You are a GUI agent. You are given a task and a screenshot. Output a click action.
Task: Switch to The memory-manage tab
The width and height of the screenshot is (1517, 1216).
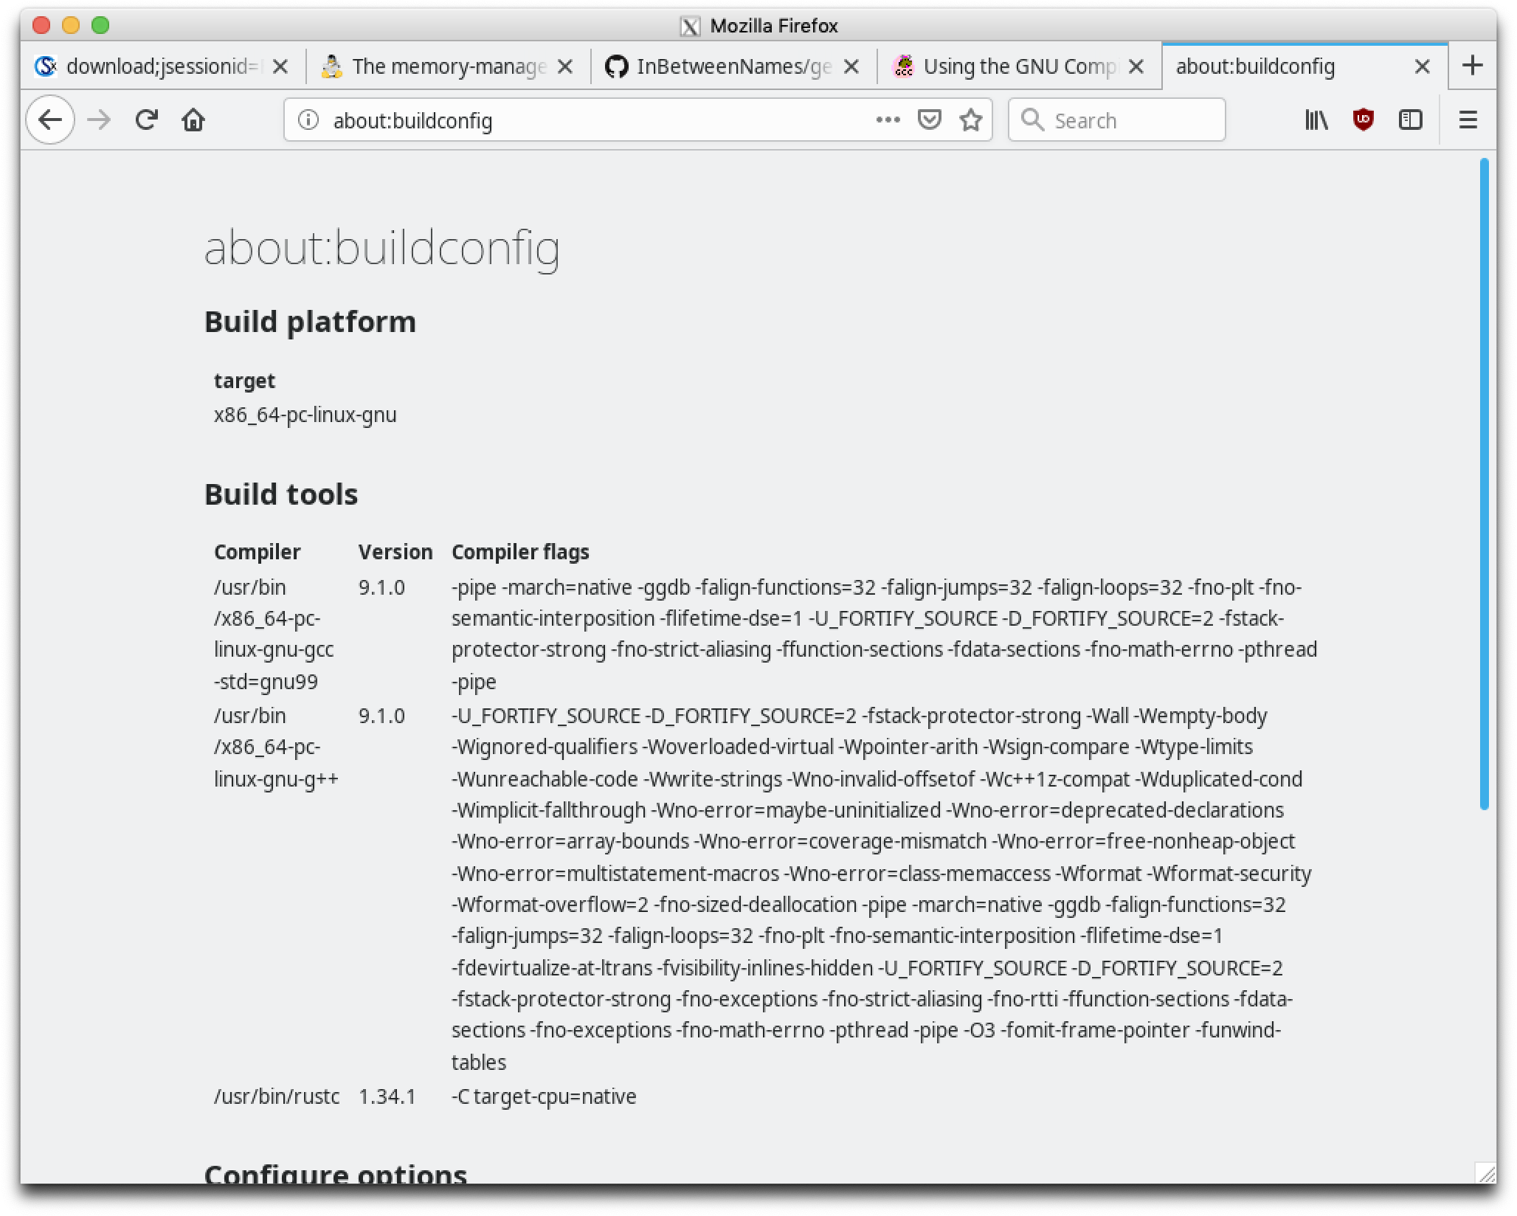pyautogui.click(x=449, y=66)
